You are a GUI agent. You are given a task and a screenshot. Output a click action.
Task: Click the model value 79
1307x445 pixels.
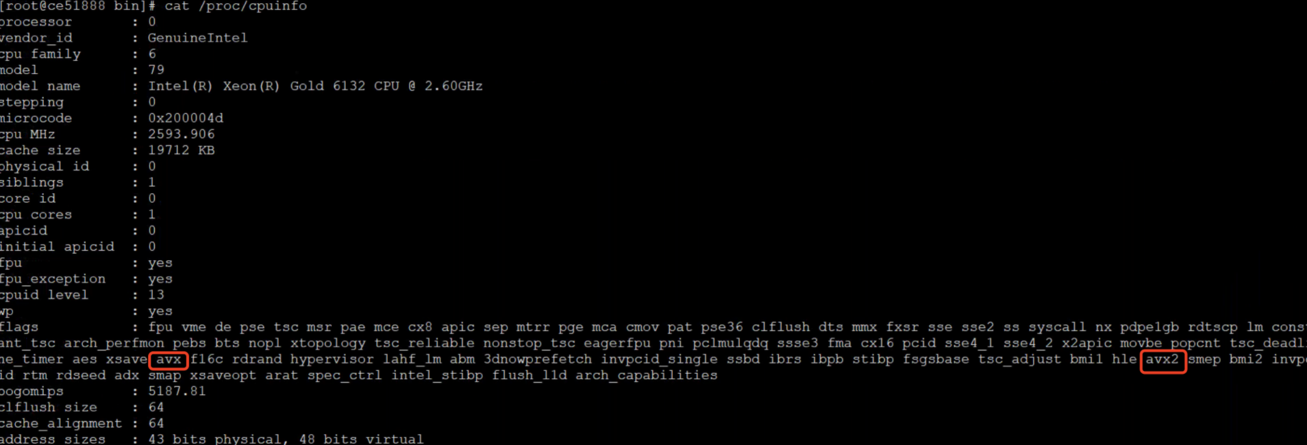pyautogui.click(x=156, y=70)
